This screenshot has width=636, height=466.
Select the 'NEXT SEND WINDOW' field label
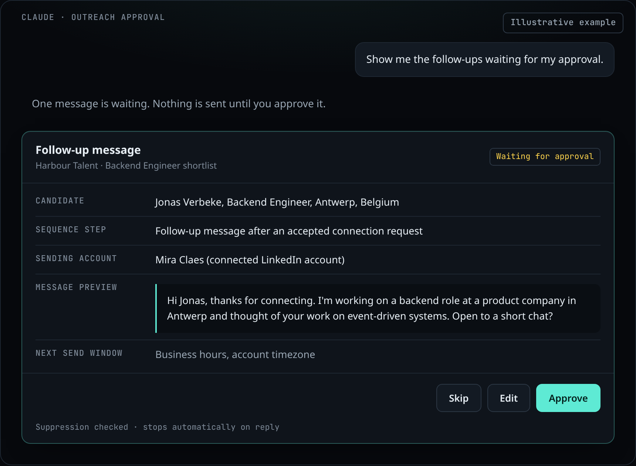(79, 353)
